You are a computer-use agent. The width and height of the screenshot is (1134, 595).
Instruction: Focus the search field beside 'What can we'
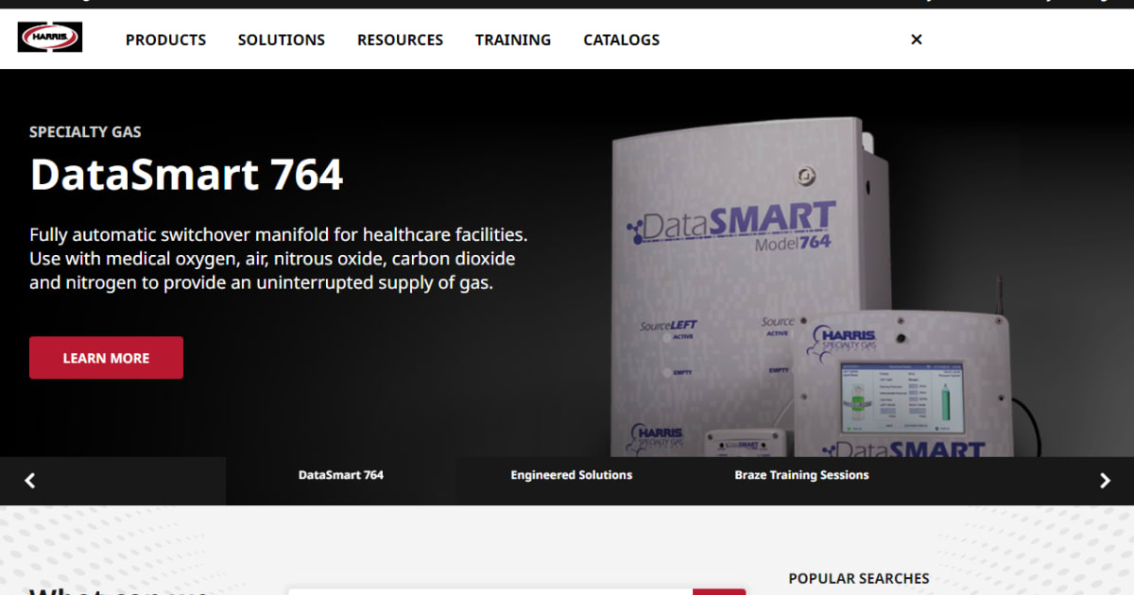(490, 591)
